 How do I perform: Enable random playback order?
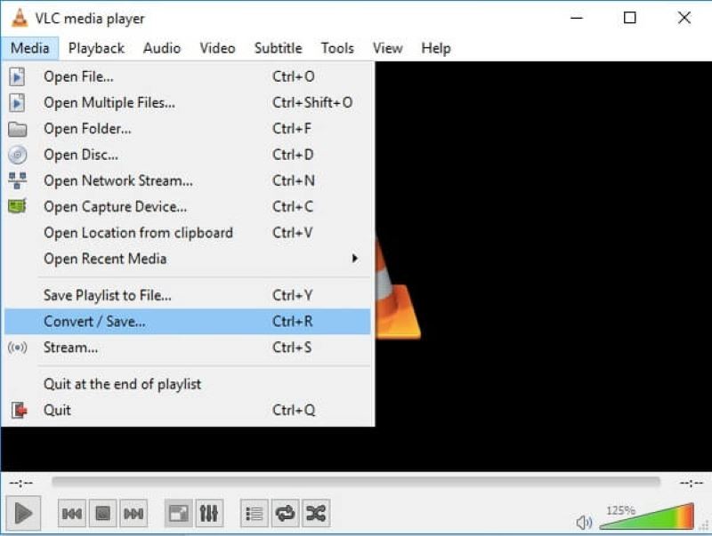tap(315, 513)
